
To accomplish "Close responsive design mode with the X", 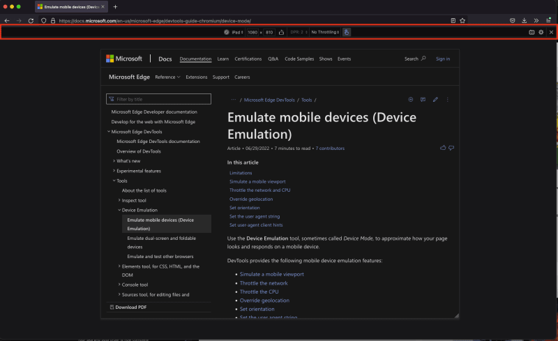I will pyautogui.click(x=551, y=32).
